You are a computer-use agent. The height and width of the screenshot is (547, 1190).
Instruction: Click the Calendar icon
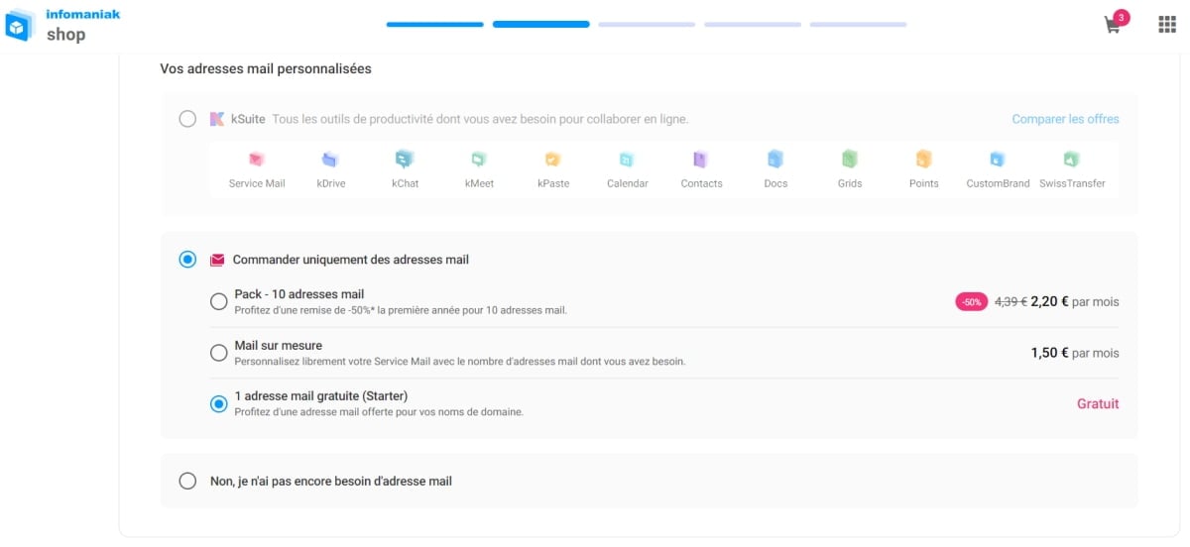[x=627, y=159]
